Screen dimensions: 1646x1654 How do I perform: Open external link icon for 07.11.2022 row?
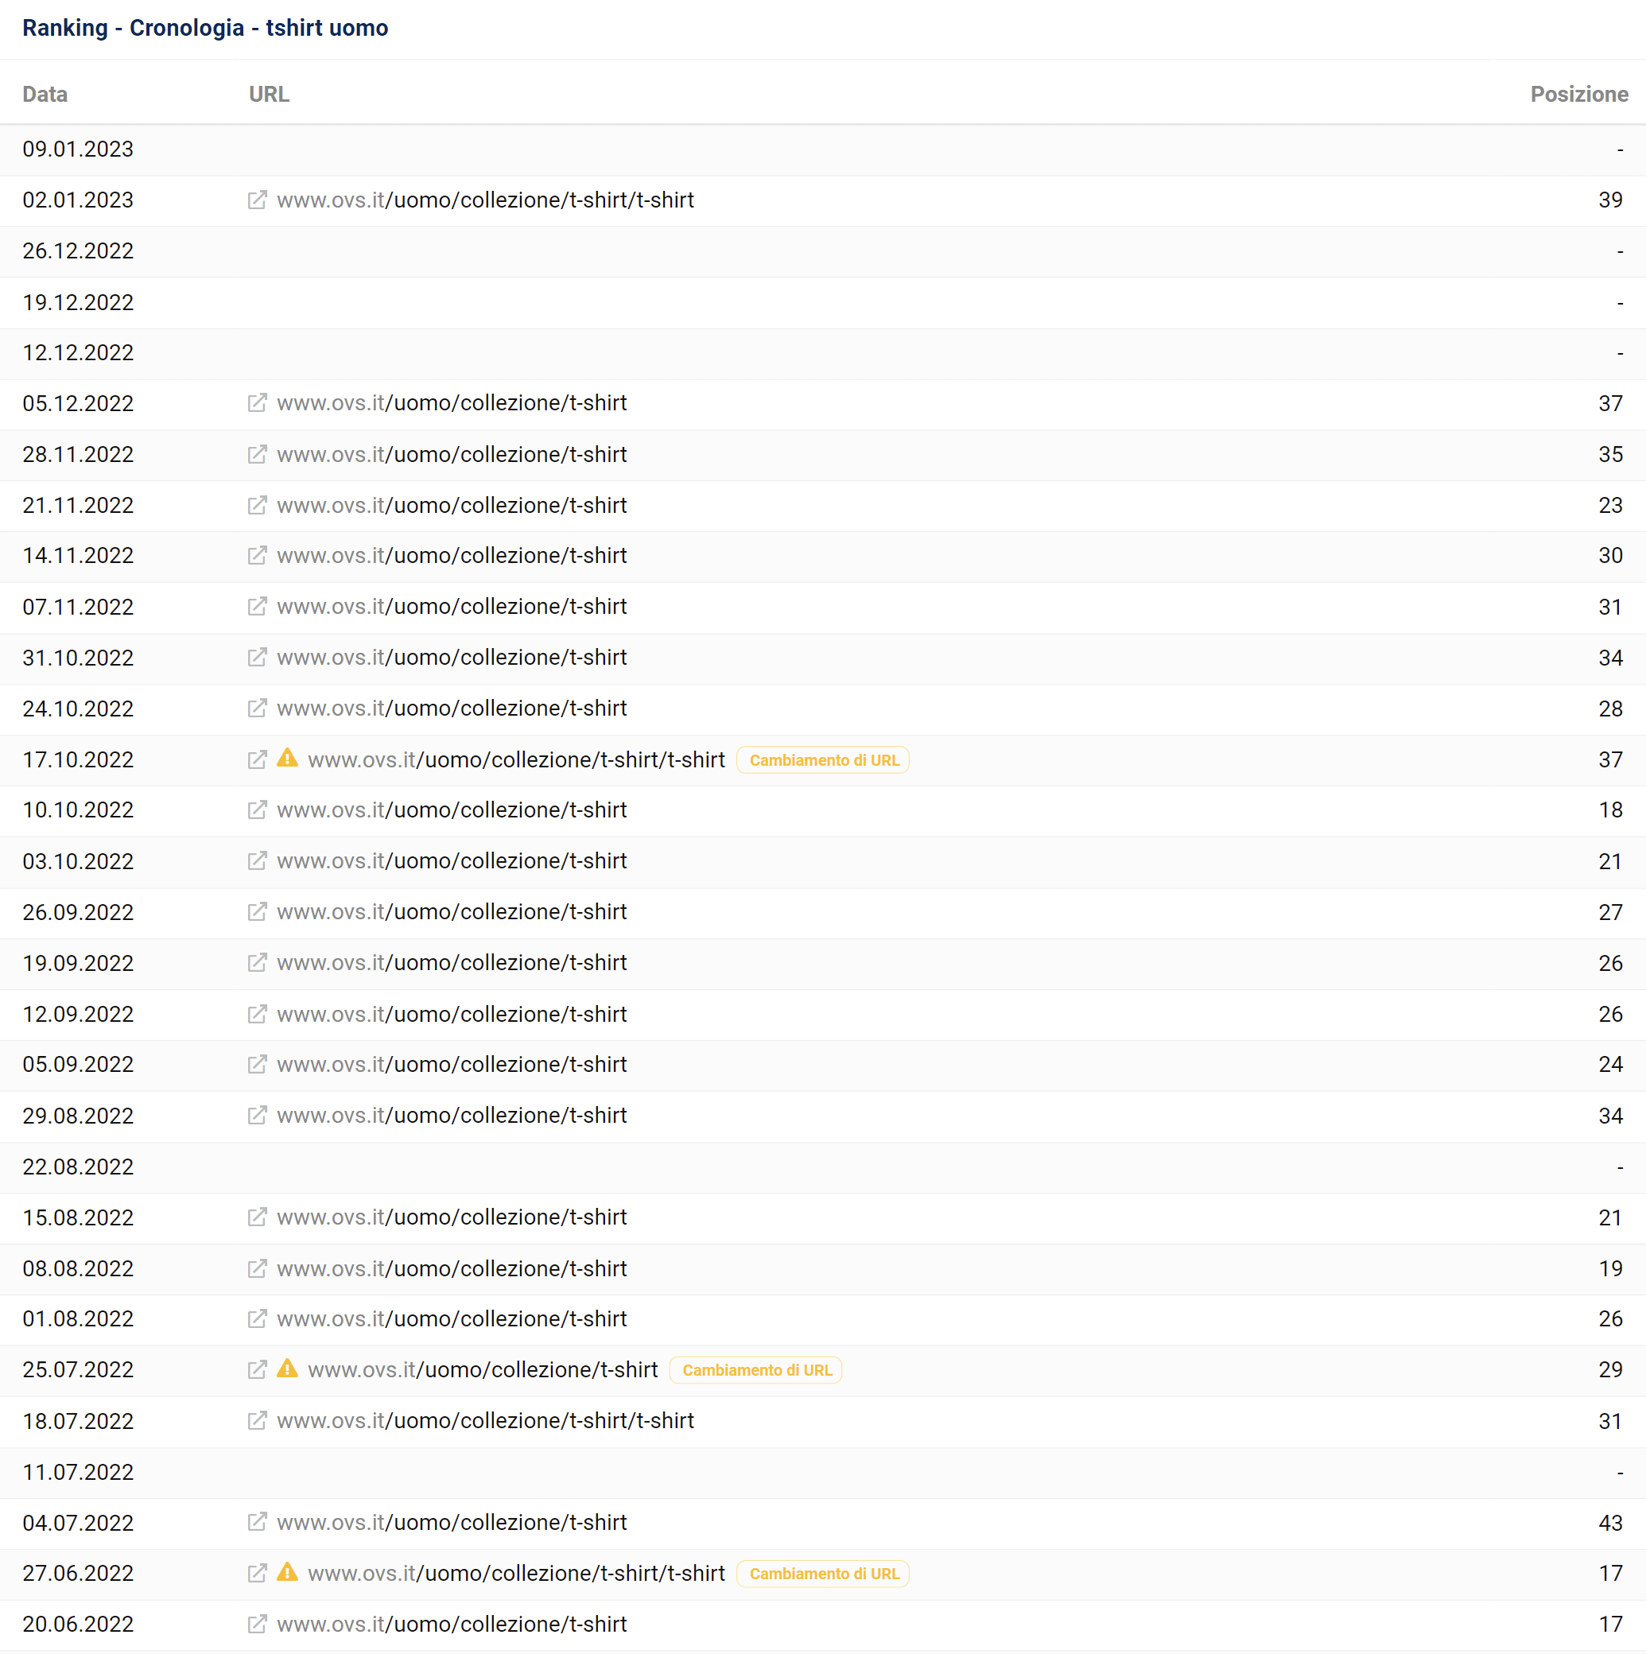click(x=257, y=606)
